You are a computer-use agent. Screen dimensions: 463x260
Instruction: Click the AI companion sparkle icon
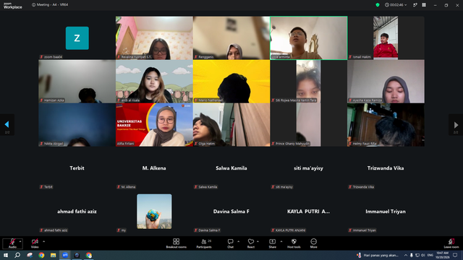coord(415,5)
